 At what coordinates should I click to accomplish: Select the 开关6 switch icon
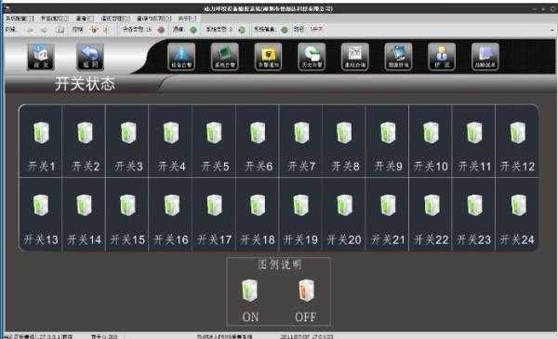tap(258, 132)
